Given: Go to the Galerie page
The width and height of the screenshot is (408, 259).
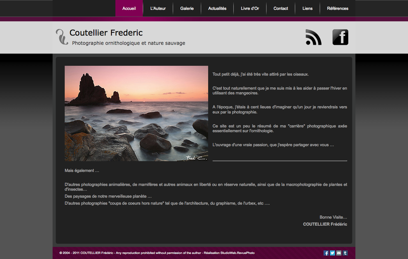Looking at the screenshot, I should coord(187,9).
